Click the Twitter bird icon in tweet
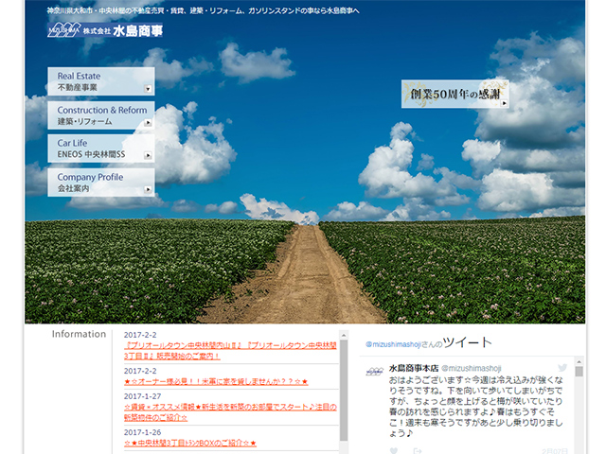The image size is (606, 454). 561,367
